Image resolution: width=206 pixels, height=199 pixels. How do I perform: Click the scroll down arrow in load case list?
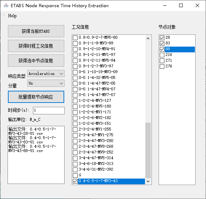pyautogui.click(x=148, y=181)
